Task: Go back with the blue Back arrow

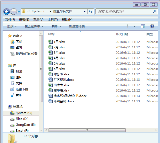Action: pyautogui.click(x=6, y=12)
